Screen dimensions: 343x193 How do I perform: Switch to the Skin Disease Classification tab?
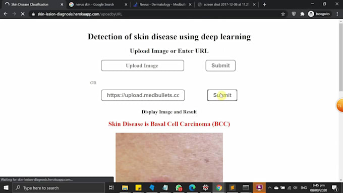coord(30,5)
